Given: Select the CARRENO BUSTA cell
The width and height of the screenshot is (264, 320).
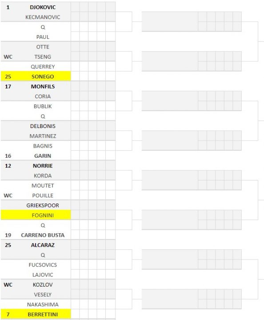Looking at the screenshot, I should [43, 235].
